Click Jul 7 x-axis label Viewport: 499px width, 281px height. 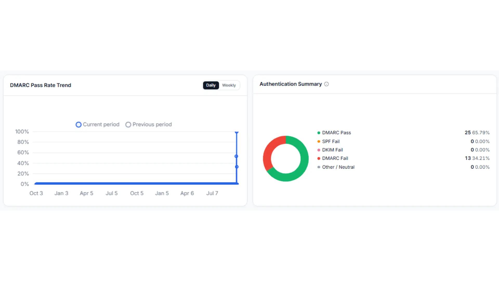click(x=212, y=193)
